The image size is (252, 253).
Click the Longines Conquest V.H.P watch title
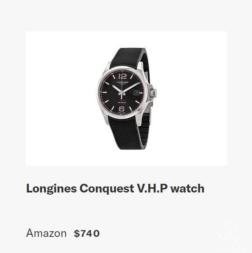click(x=115, y=189)
